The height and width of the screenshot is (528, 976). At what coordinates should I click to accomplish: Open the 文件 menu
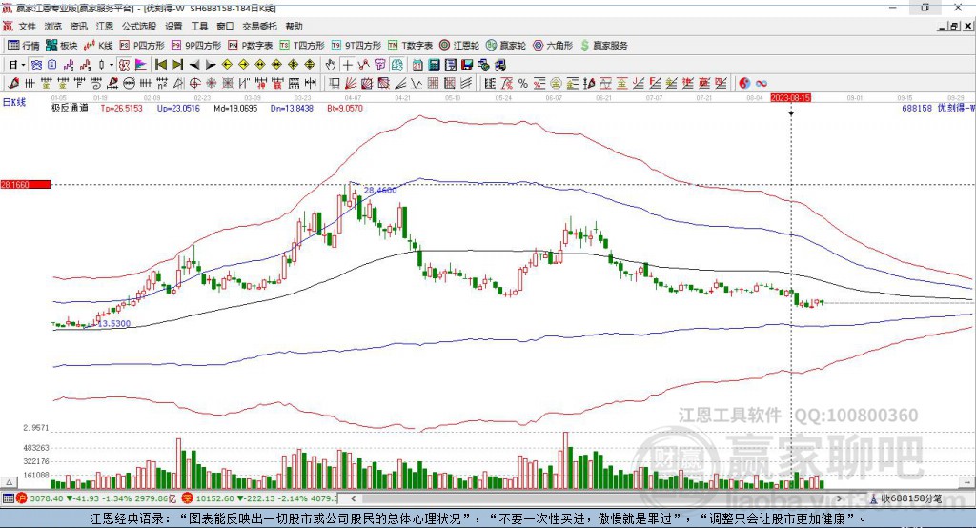[27, 26]
